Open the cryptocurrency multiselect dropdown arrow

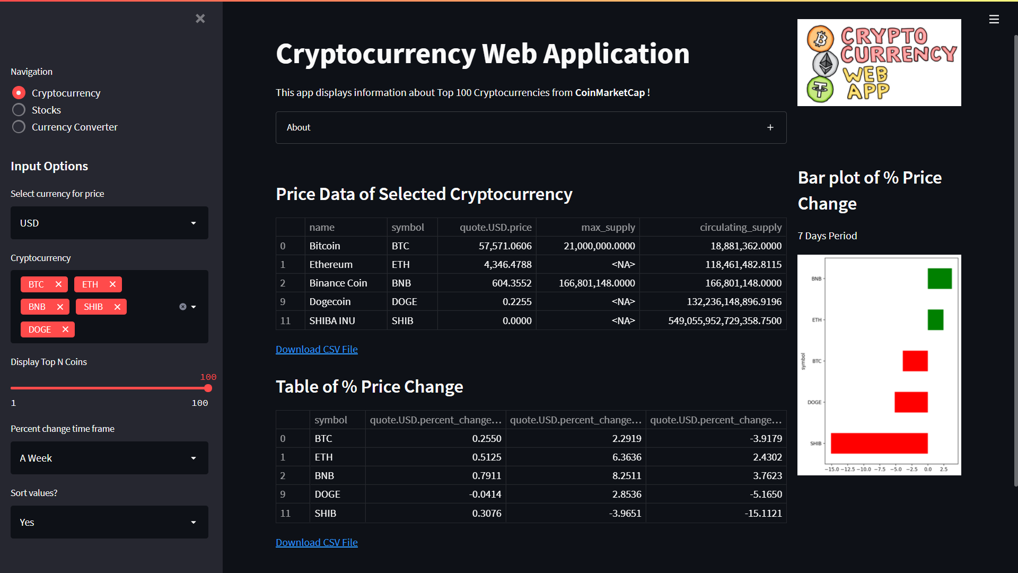[194, 307]
